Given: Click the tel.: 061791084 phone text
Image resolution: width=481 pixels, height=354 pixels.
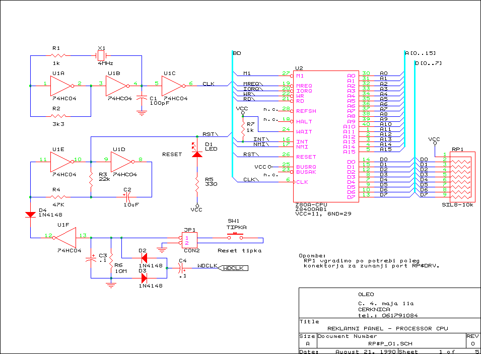Looking at the screenshot, I should (x=388, y=315).
